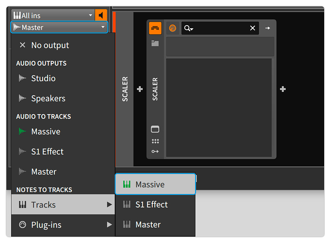Toggle the orange speaker monitor button
This screenshot has width=330, height=243.
pos(101,15)
